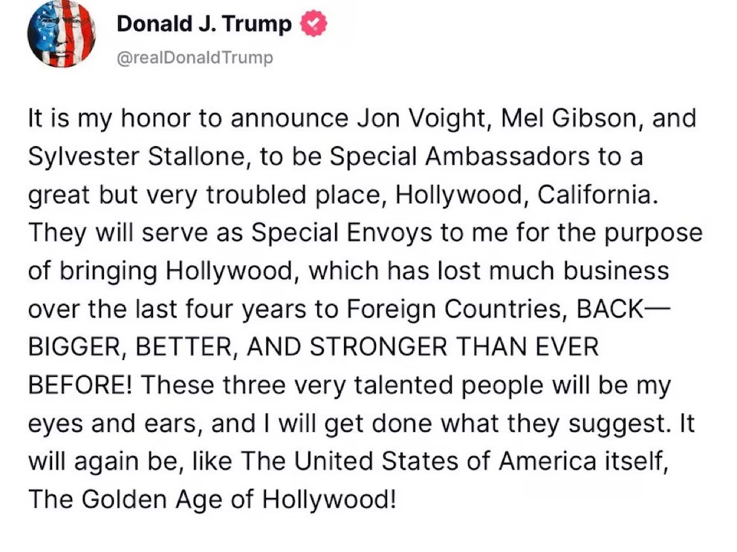Click the phrase three very talented people

(406, 385)
